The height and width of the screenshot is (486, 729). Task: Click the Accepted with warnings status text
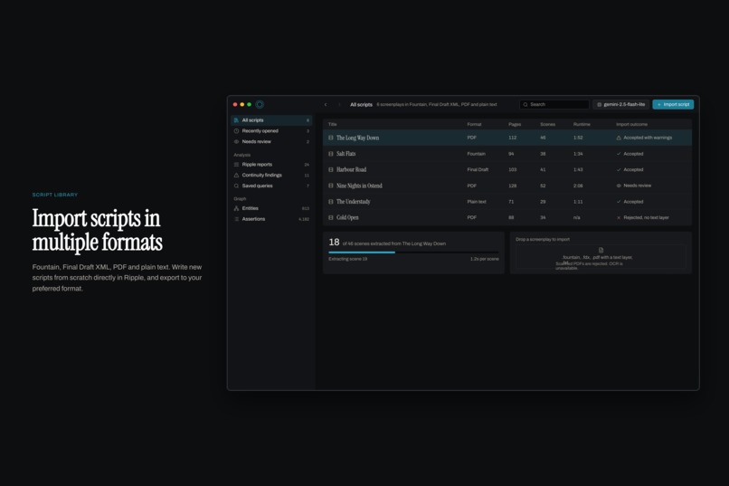(648, 138)
